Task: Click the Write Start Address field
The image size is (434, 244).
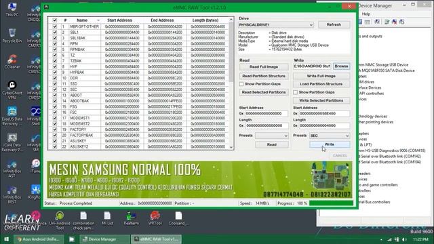Action: click(324, 113)
